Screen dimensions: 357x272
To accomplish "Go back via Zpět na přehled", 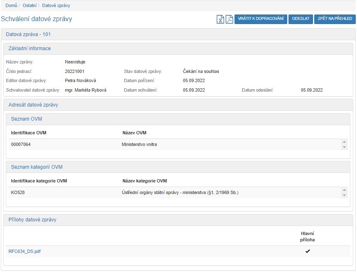I will 335,19.
